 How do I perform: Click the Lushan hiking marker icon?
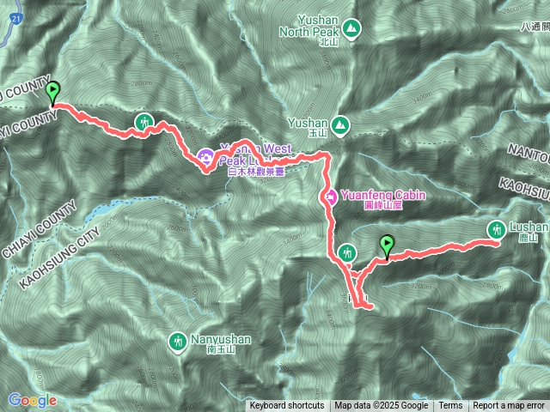click(497, 231)
